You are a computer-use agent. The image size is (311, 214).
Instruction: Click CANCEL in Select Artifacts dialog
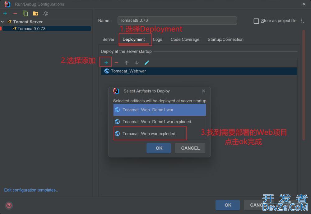pyautogui.click(x=190, y=148)
